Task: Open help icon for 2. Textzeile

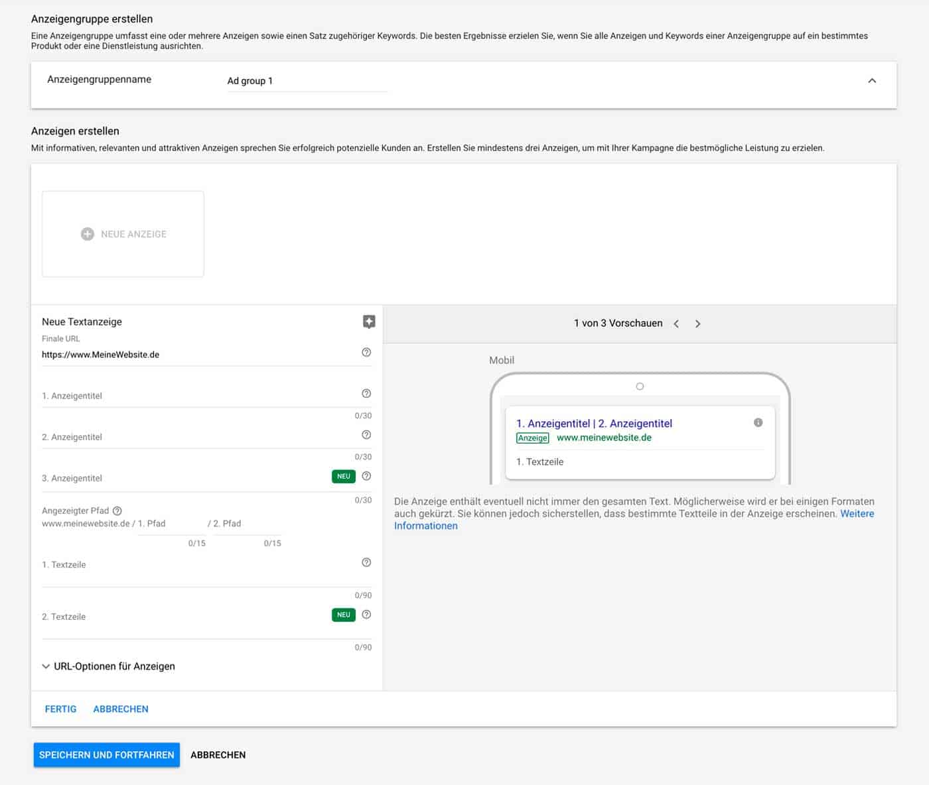Action: point(366,615)
